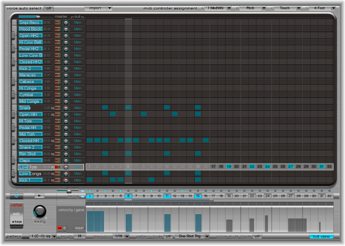Solo the Kick 1 voice
The image size is (345, 246).
pyautogui.click(x=58, y=180)
